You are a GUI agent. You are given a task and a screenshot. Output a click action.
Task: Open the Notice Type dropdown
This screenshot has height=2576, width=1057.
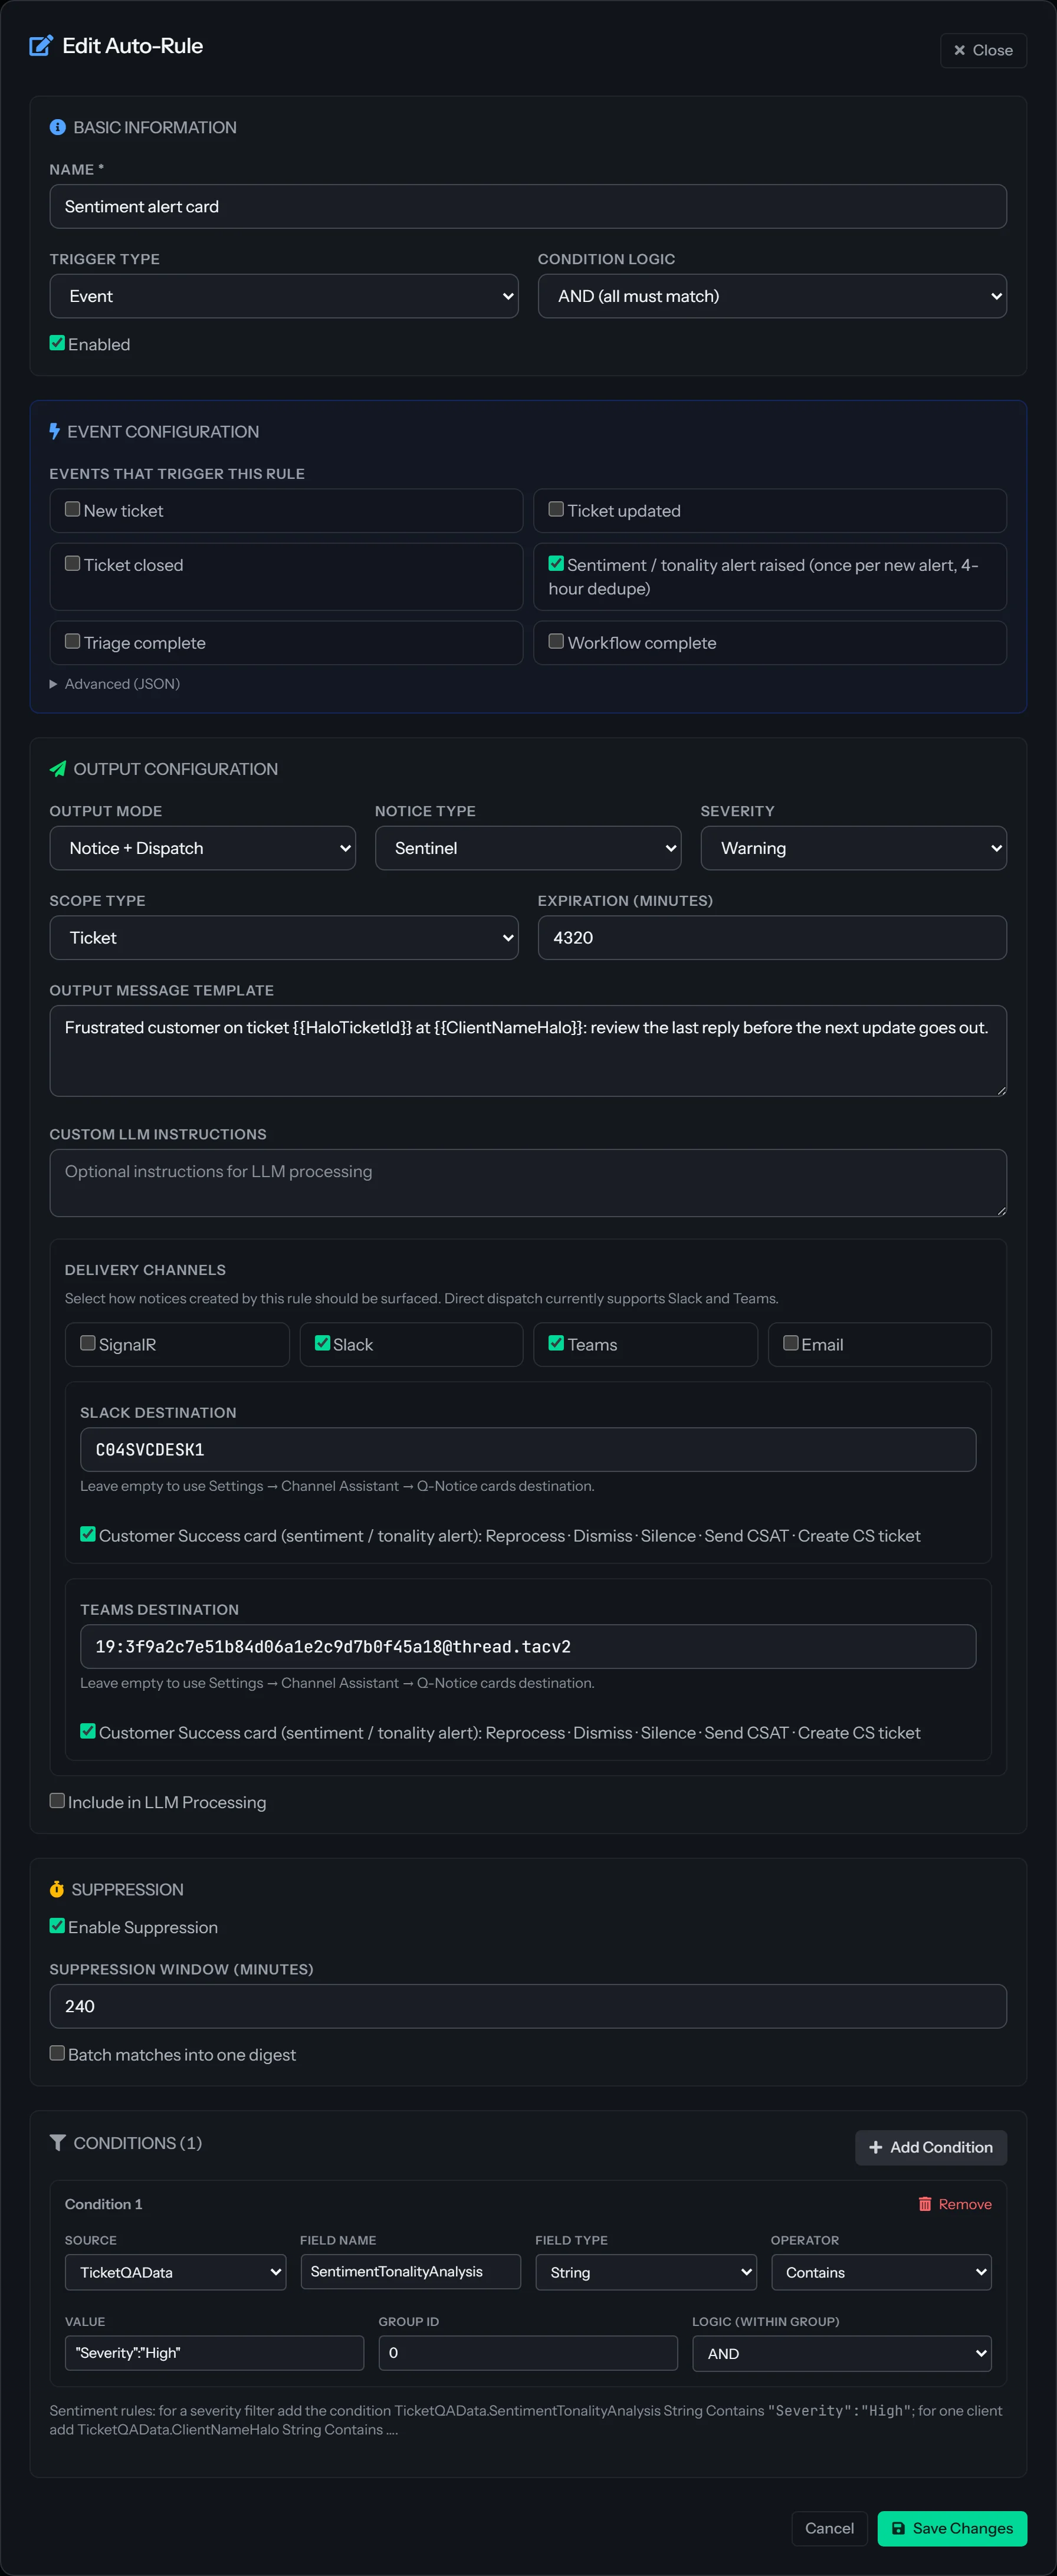[528, 848]
